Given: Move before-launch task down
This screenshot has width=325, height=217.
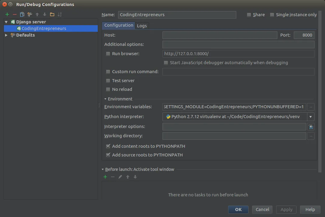Looking at the screenshot, I should (x=135, y=177).
